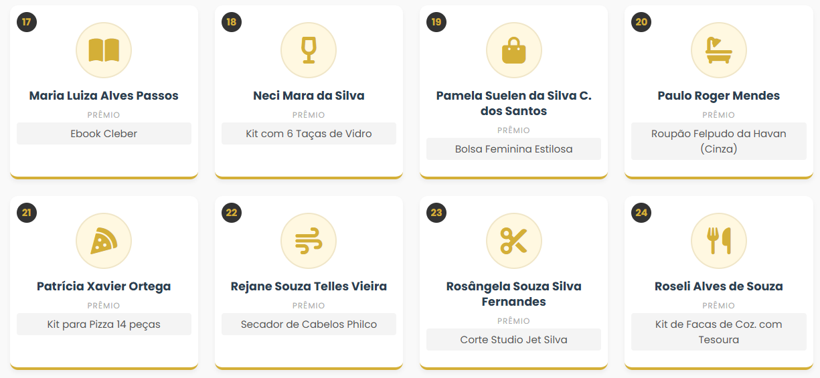Select the number 17 badge

(27, 22)
